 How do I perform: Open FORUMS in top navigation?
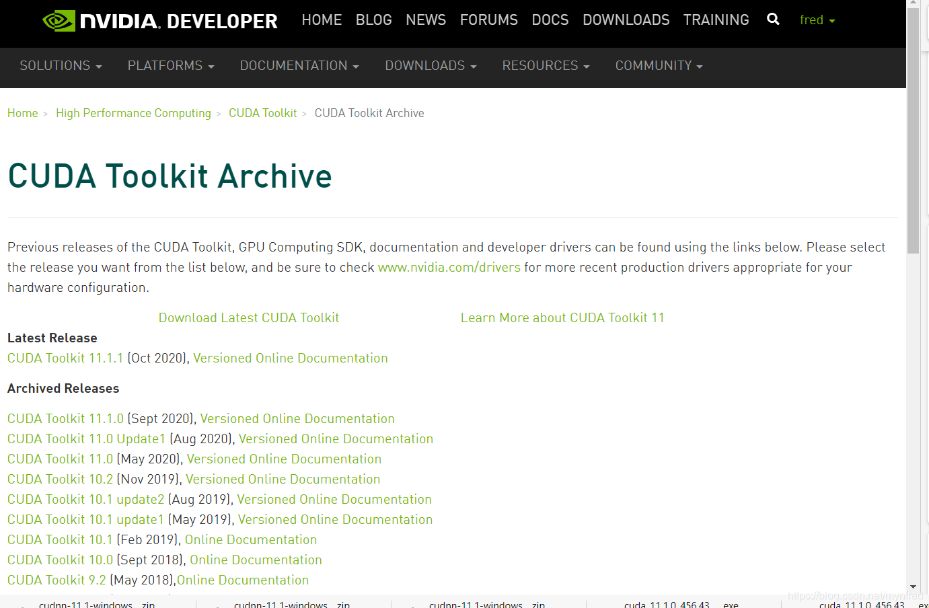pos(489,20)
